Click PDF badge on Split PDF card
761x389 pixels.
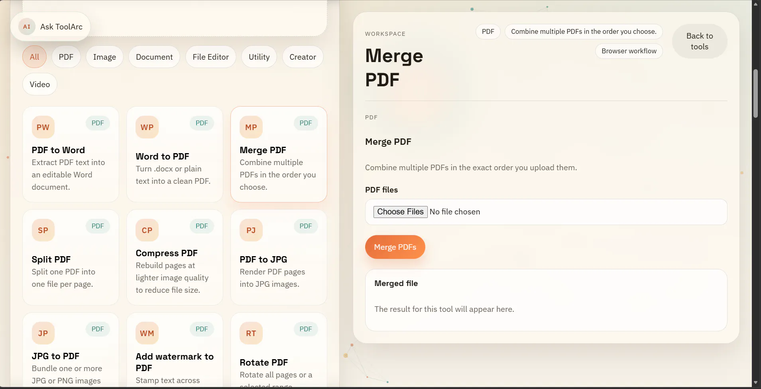pyautogui.click(x=98, y=226)
